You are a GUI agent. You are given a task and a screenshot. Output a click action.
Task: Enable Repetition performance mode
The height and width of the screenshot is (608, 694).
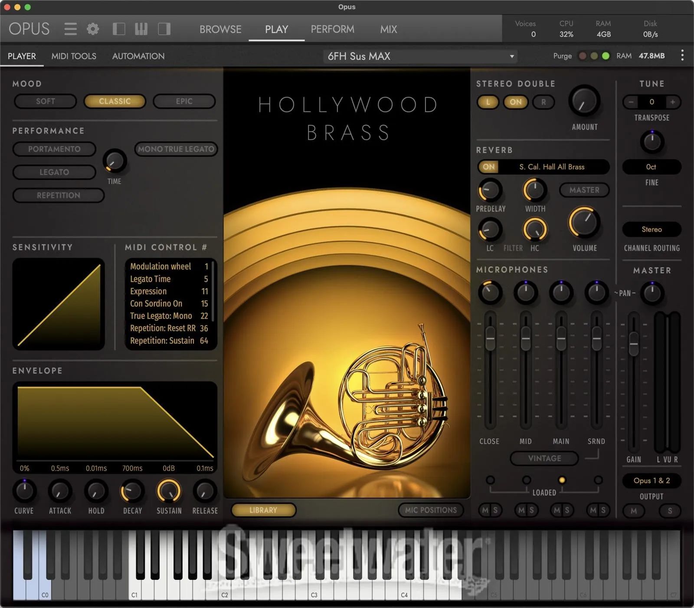59,195
